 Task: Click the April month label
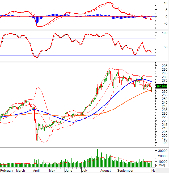tap(36, 170)
